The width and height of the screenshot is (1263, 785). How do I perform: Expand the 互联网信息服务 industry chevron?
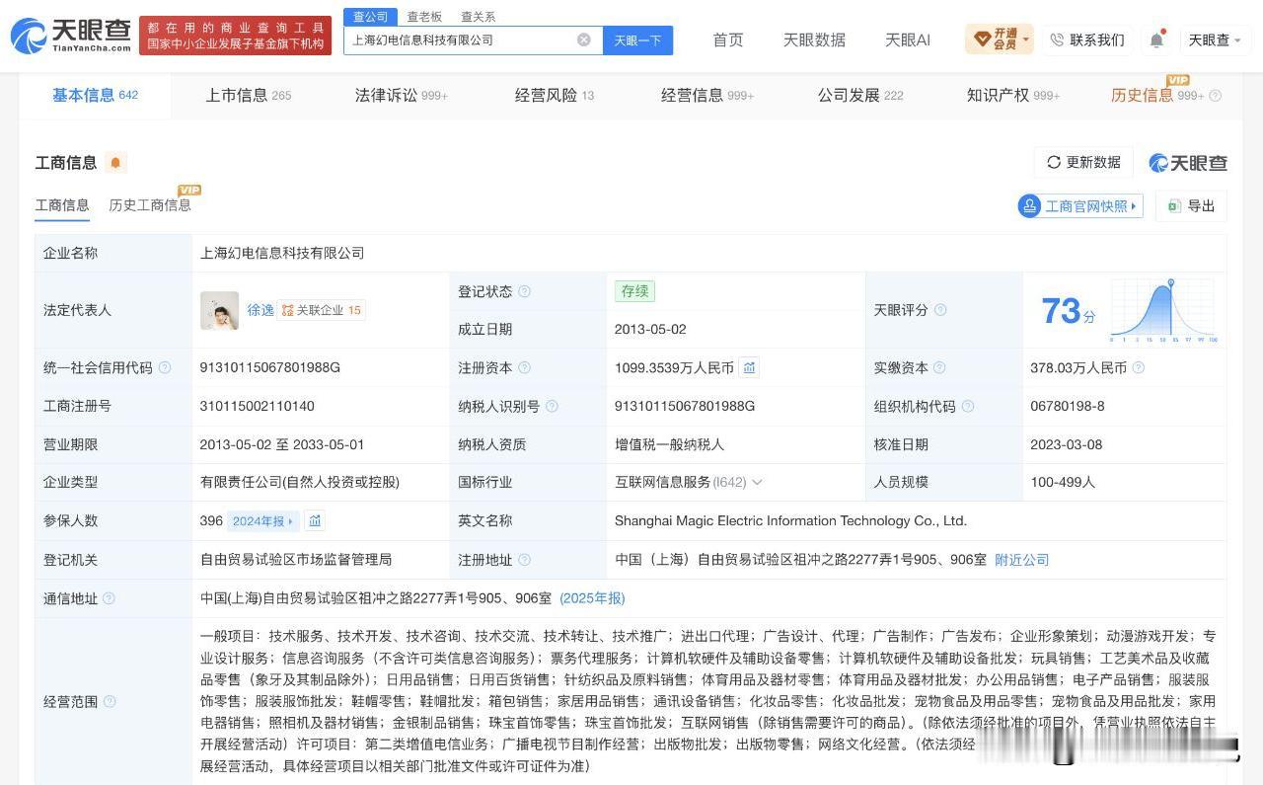pos(757,483)
